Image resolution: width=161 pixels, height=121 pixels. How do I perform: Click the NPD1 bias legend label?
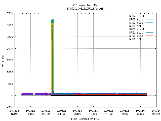point(136,36)
